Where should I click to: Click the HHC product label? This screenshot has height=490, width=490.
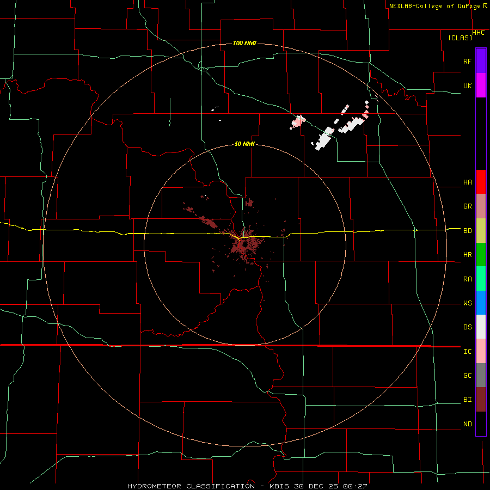pyautogui.click(x=479, y=33)
